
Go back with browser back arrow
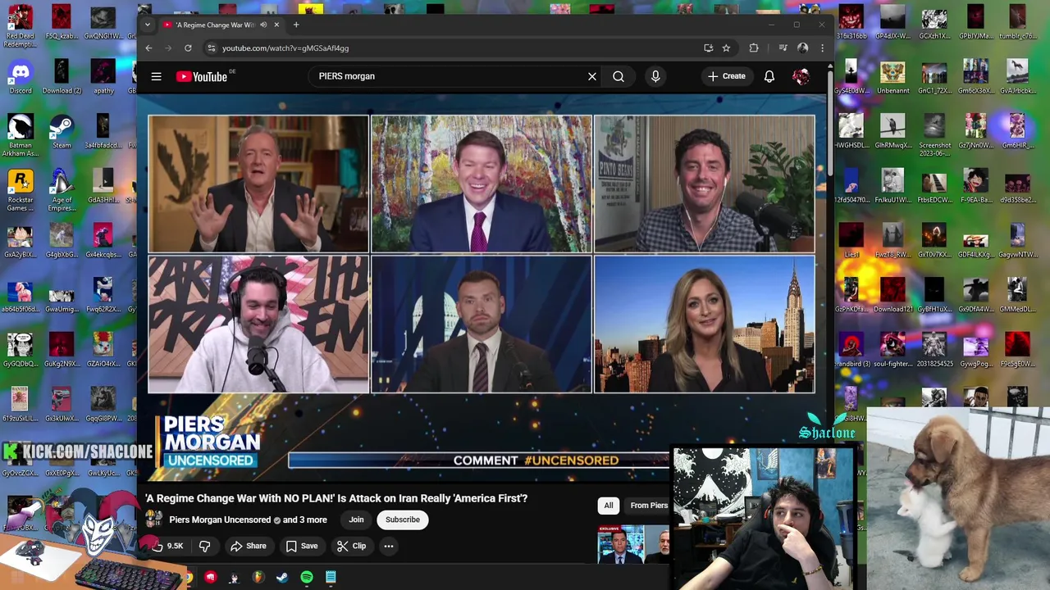148,48
